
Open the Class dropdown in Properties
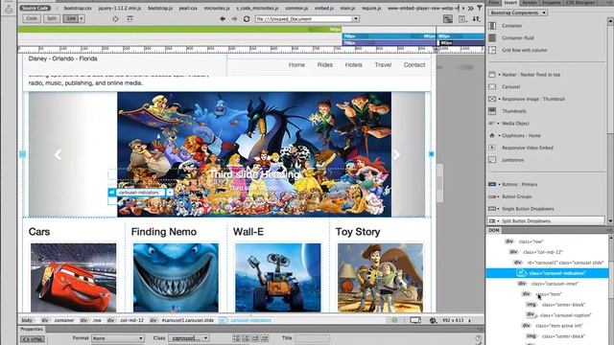189,338
